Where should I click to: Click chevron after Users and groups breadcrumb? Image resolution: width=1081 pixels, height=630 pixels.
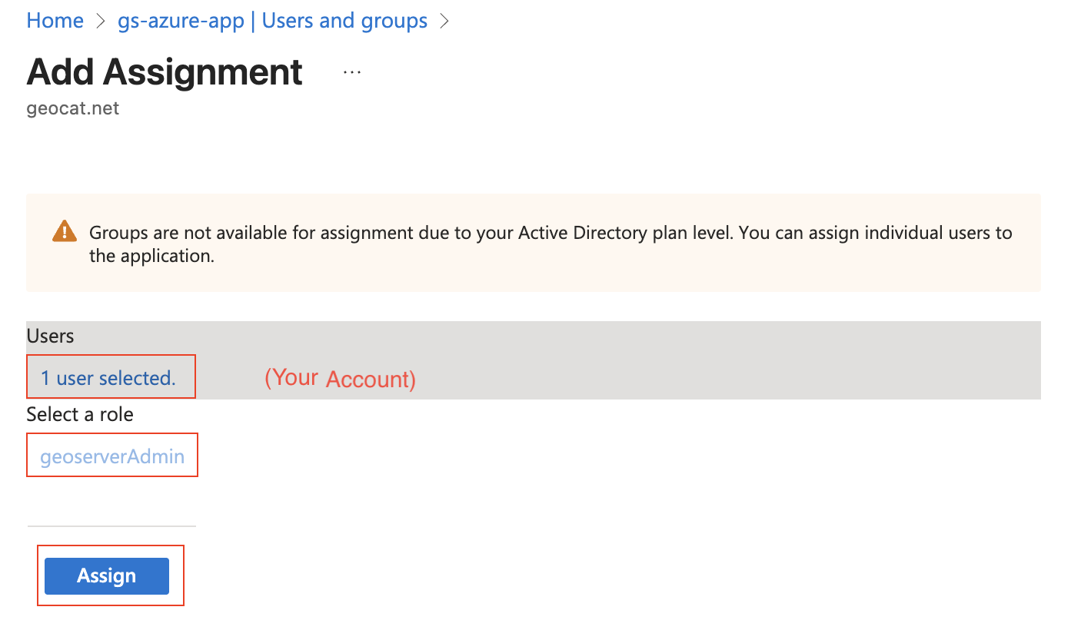click(444, 22)
